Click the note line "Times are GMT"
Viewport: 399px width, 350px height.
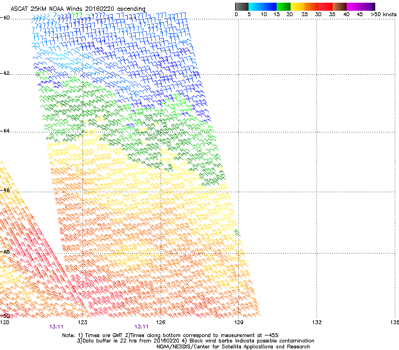104,335
